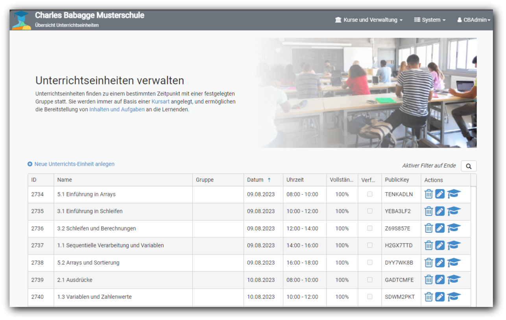Open graduation cap icon for unit 2736
Image resolution: width=506 pixels, height=320 pixels.
pyautogui.click(x=454, y=228)
